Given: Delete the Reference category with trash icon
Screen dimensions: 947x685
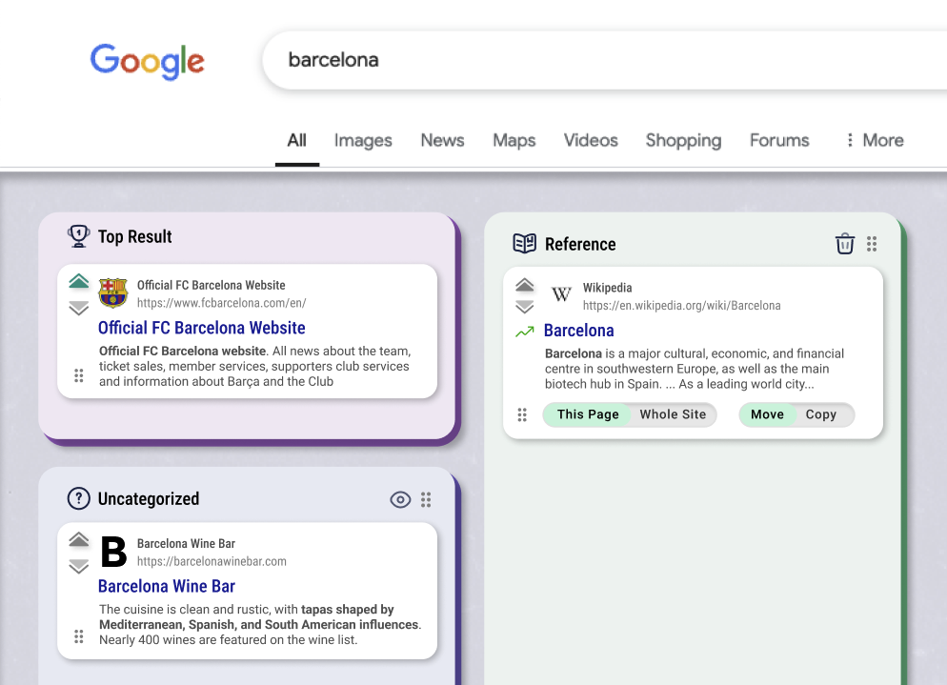Looking at the screenshot, I should click(844, 244).
